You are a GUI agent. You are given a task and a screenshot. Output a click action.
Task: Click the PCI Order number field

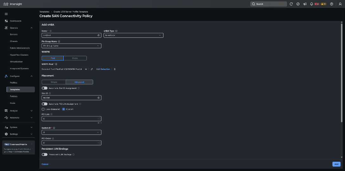point(72,143)
